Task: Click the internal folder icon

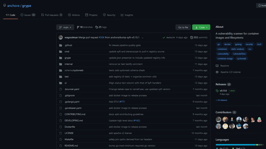Action: pyautogui.click(x=61, y=64)
